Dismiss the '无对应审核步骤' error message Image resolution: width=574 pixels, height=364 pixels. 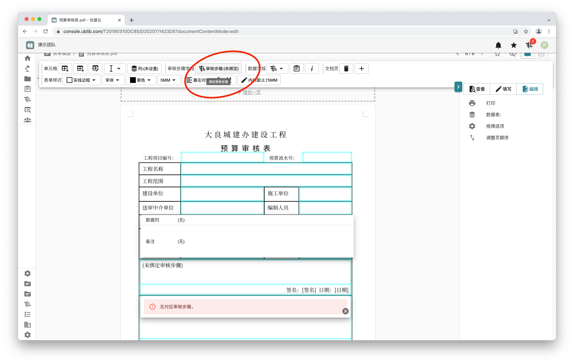[345, 311]
